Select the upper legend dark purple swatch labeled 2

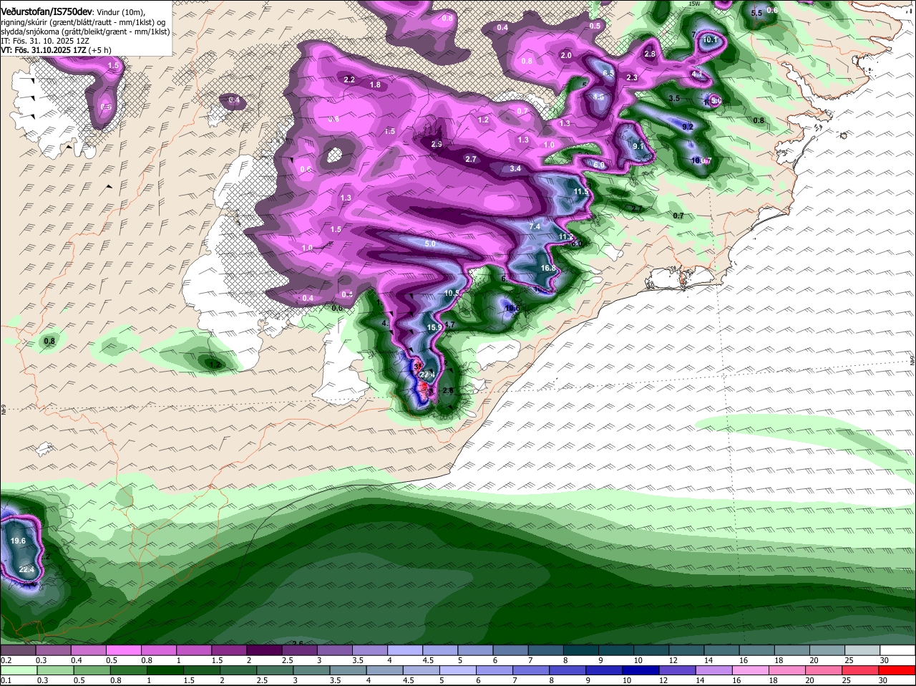click(x=264, y=650)
